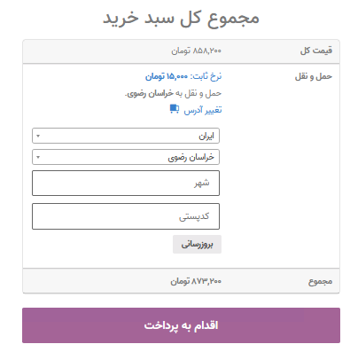
Task: Click the ۸۵۸,۲۰۰ subtotal amount
Action: tap(206, 51)
